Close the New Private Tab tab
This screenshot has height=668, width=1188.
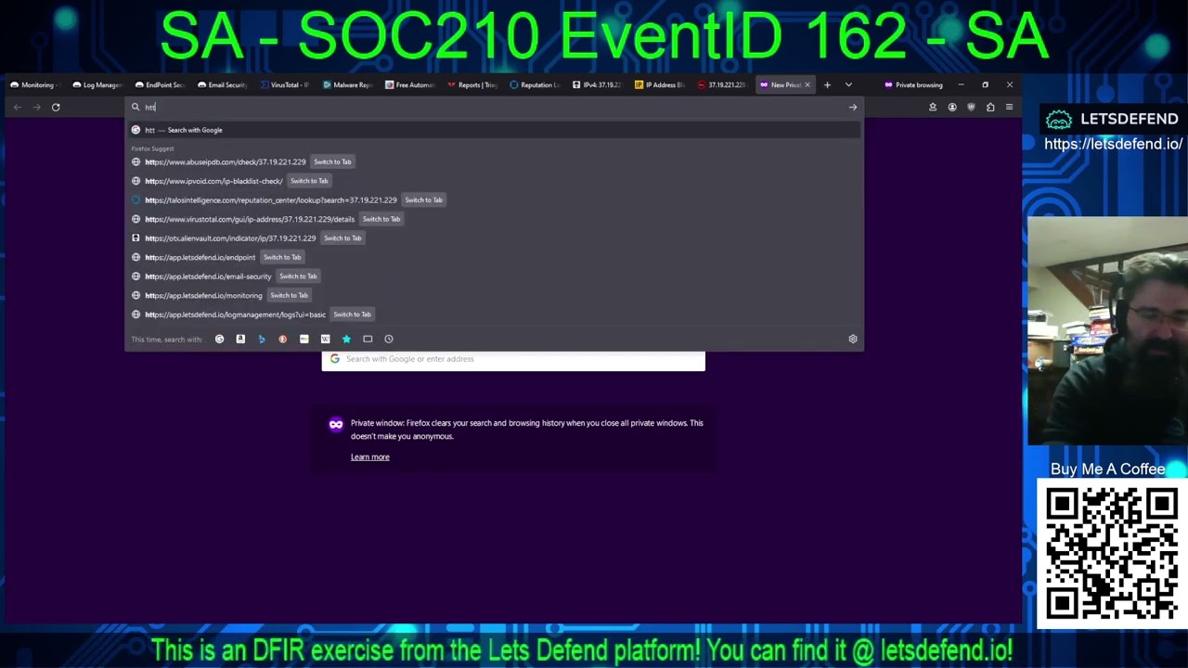click(x=807, y=84)
